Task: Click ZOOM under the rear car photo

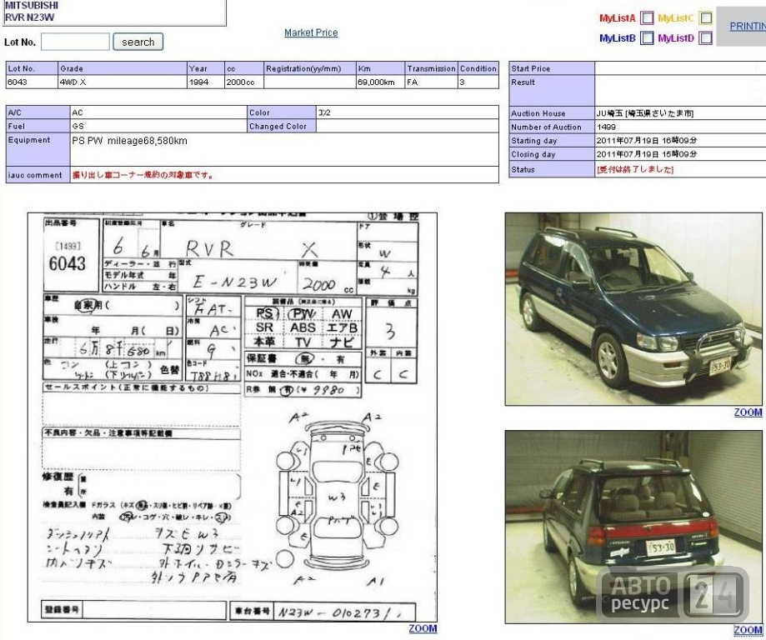Action: pyautogui.click(x=748, y=630)
